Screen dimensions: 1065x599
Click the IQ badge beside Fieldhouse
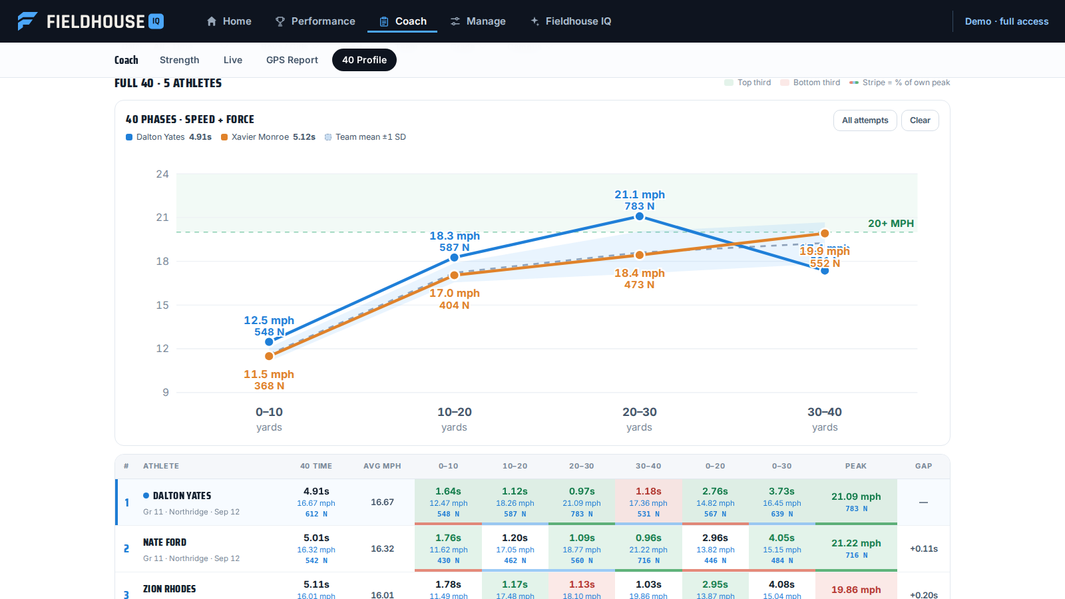[x=156, y=21]
